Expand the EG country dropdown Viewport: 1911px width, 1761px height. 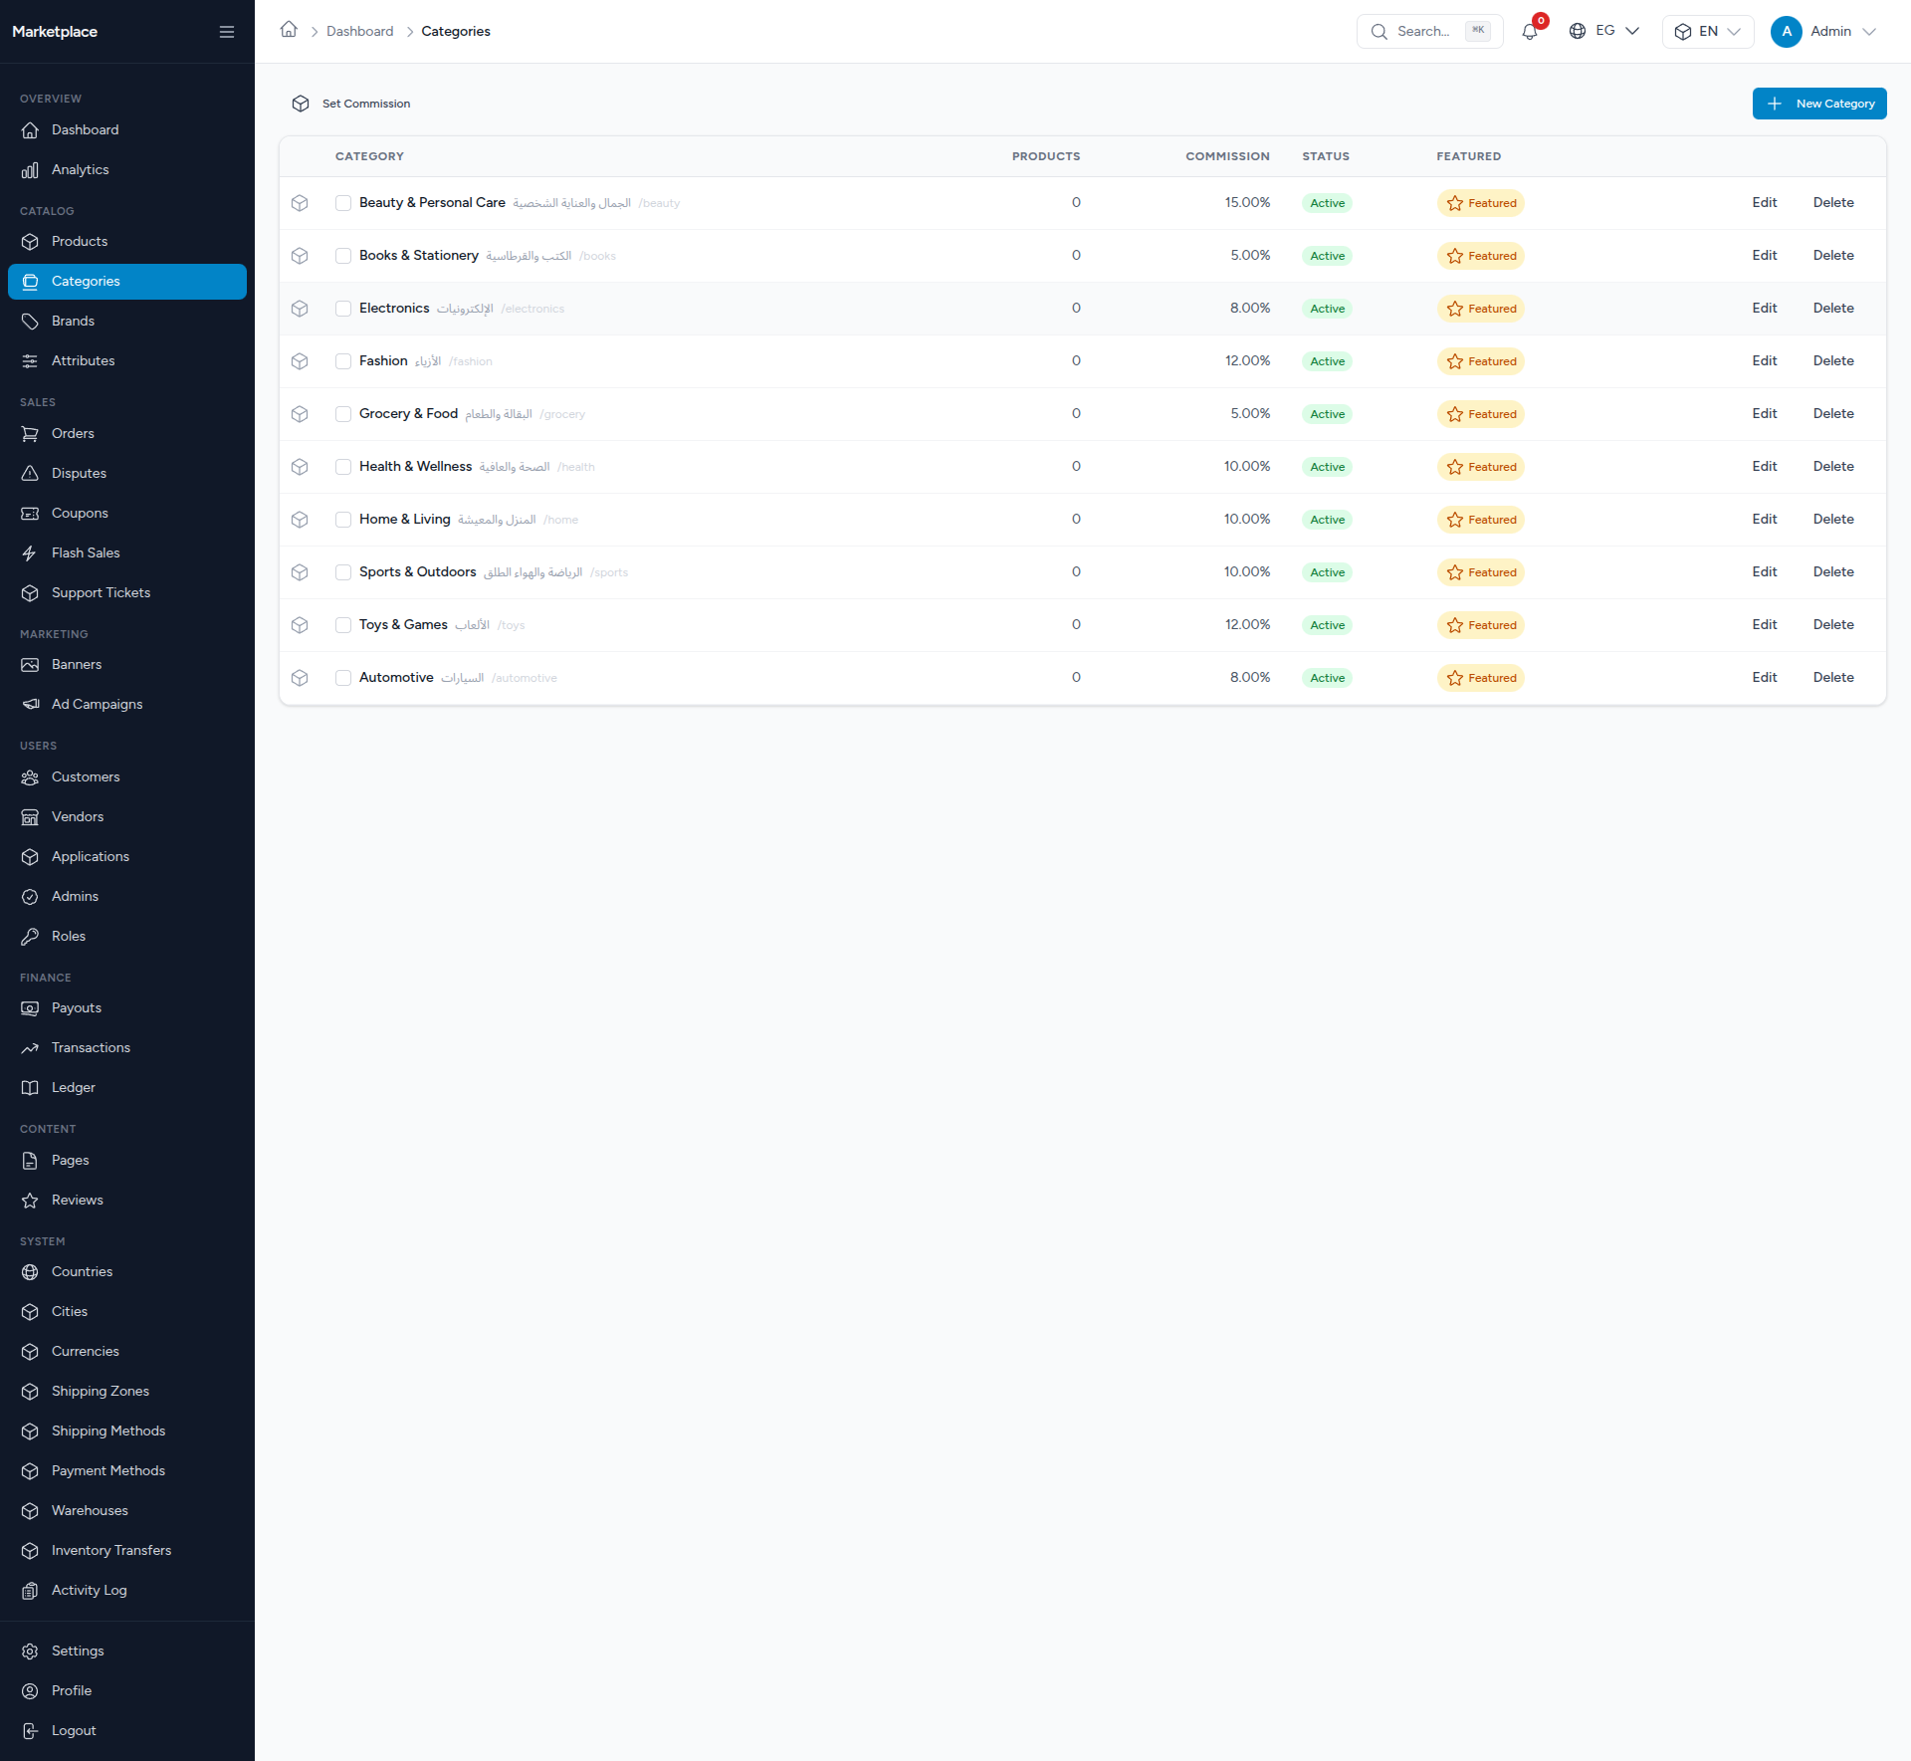(1603, 31)
